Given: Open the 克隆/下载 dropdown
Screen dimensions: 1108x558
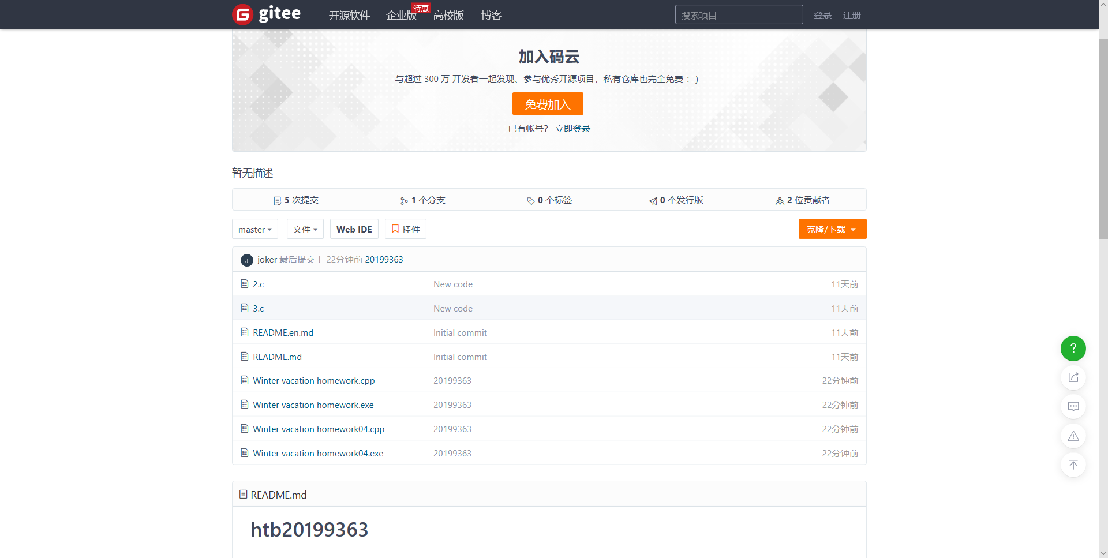Looking at the screenshot, I should tap(832, 229).
